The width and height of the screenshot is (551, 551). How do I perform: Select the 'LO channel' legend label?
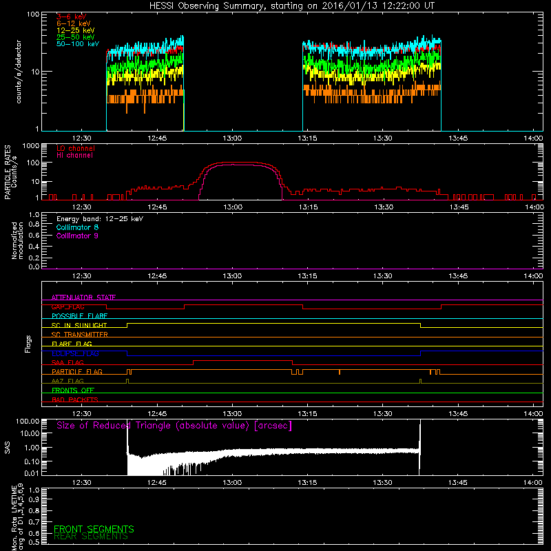point(76,148)
